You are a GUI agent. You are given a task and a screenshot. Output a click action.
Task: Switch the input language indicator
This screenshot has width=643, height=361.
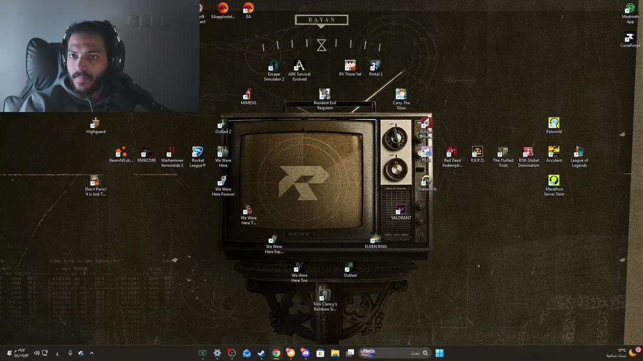pos(57,353)
